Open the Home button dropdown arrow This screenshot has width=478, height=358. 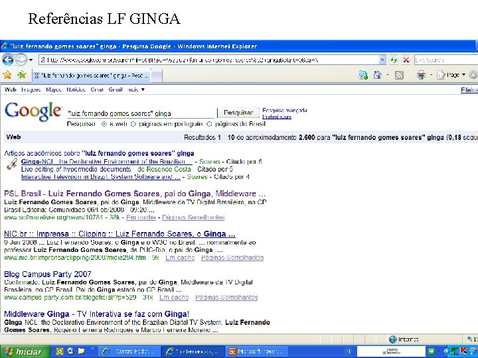click(388, 75)
